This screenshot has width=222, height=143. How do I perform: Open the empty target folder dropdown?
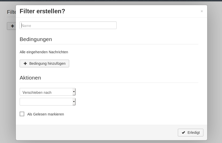click(x=47, y=102)
